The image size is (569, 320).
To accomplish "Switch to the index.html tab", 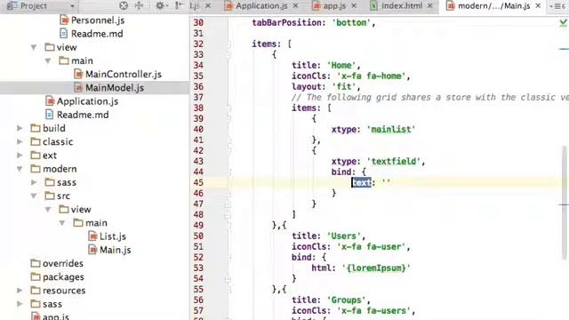I will click(x=402, y=6).
